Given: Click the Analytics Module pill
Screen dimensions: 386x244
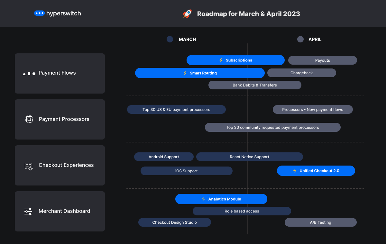Looking at the screenshot, I should [221, 199].
